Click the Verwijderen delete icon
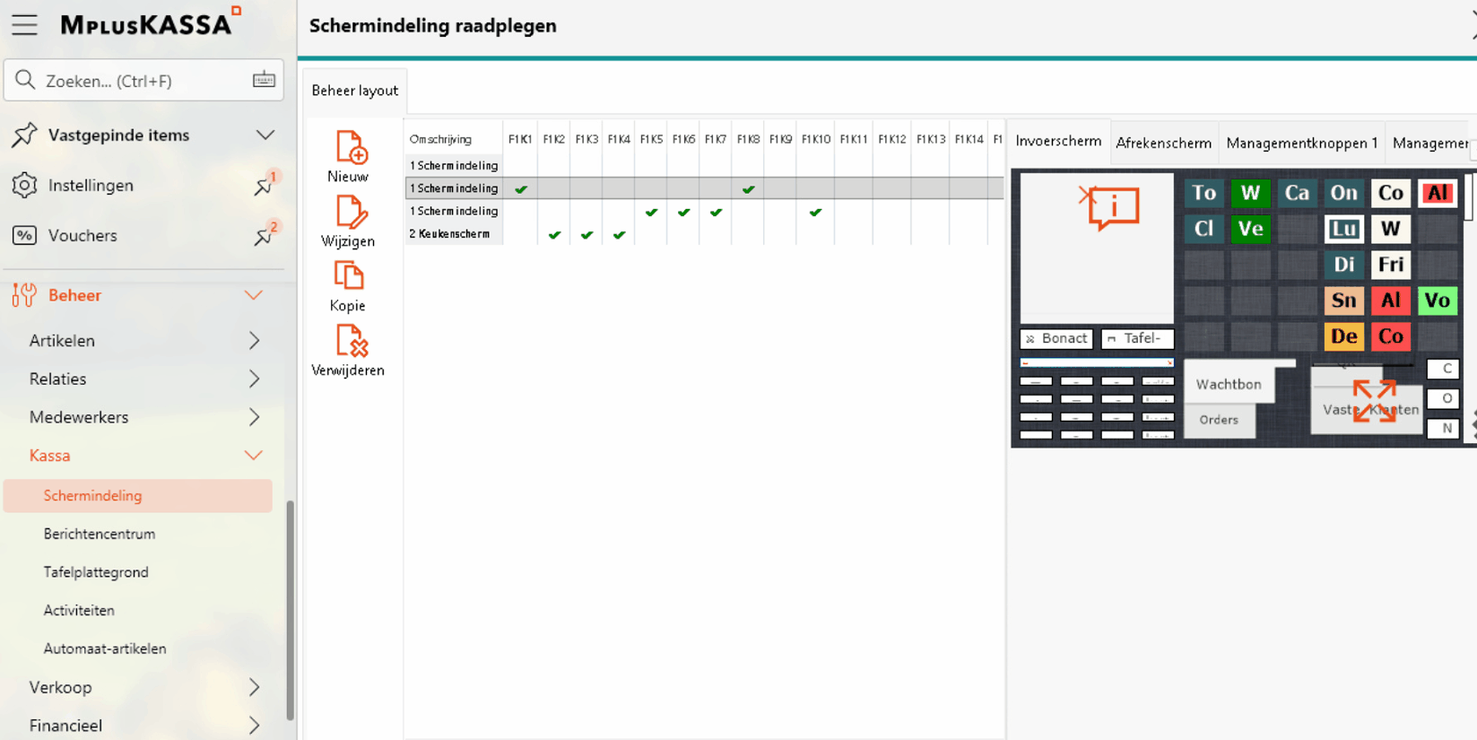This screenshot has width=1477, height=740. tap(351, 342)
